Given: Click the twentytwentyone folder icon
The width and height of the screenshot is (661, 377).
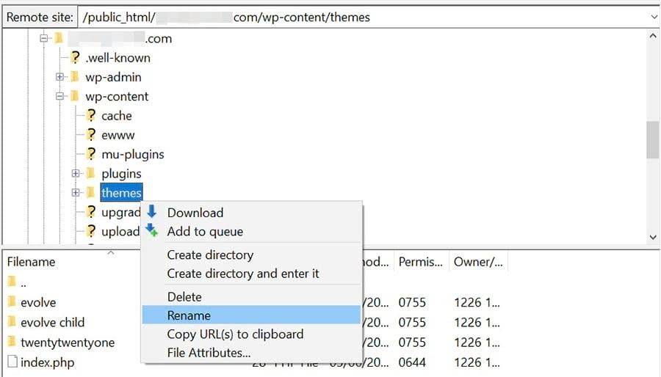Looking at the screenshot, I should pos(12,341).
